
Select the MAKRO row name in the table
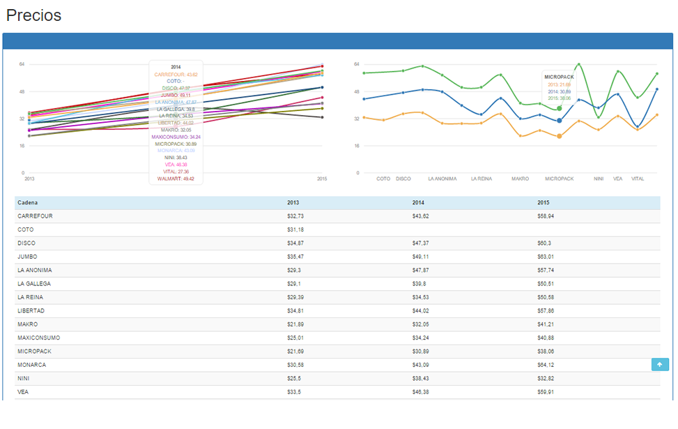pyautogui.click(x=28, y=324)
